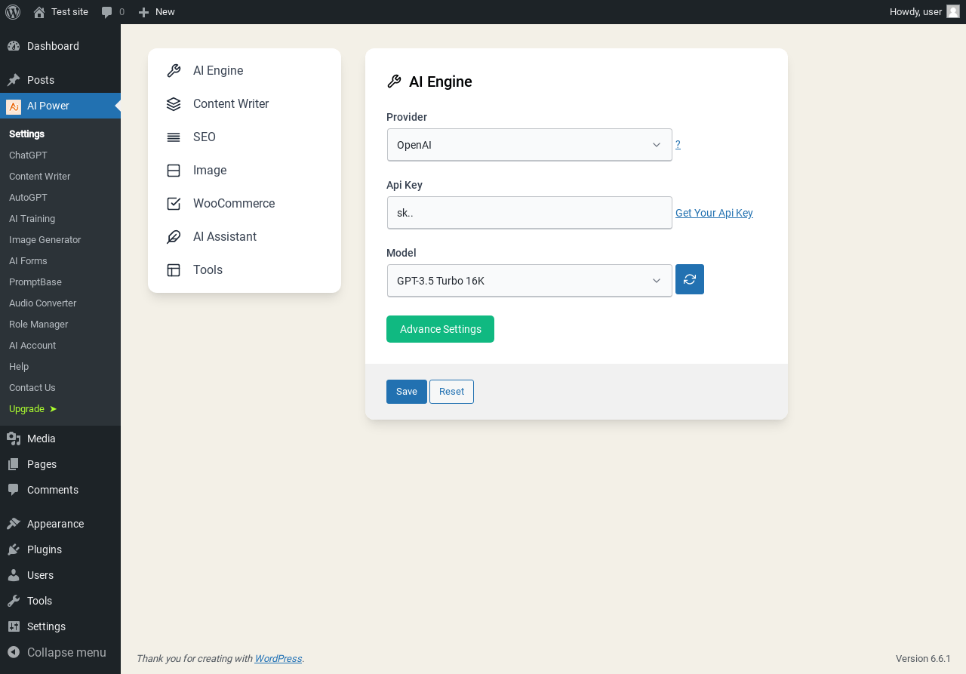
Task: Go to AI Forms submenu item
Action: 60,260
